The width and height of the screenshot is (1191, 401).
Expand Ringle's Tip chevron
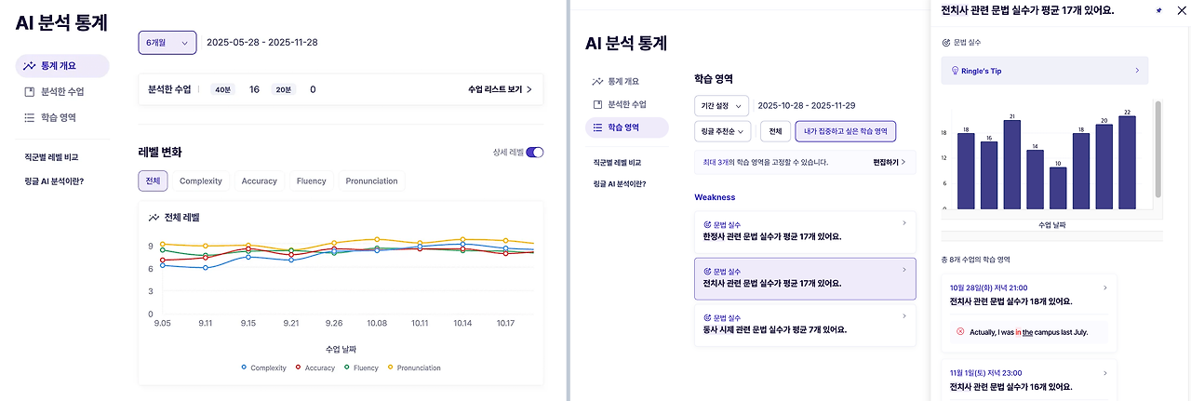[1136, 71]
